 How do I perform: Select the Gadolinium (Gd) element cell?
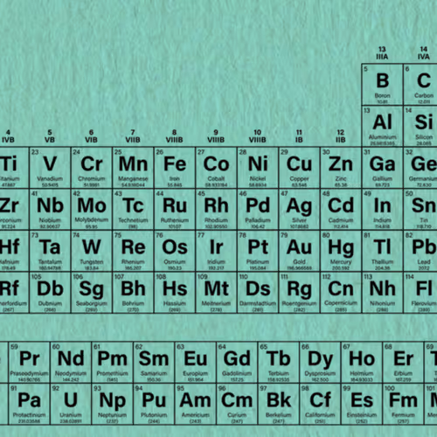pos(237,363)
